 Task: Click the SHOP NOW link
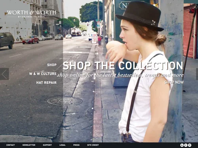pyautogui.click(x=174, y=82)
